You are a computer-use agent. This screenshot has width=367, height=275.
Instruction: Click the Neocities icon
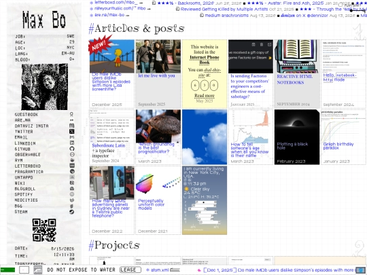click(71, 200)
